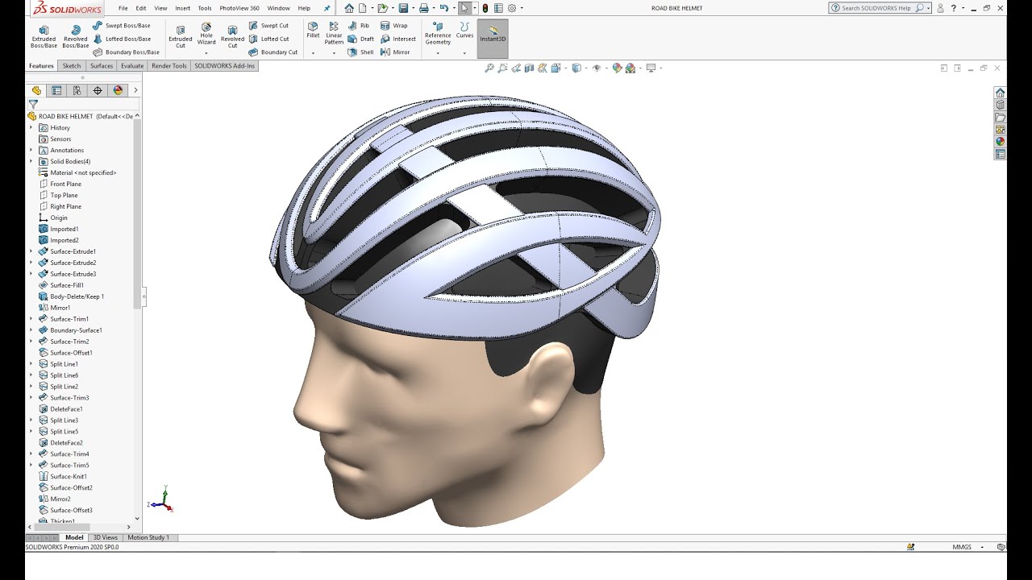Click the Section View icon
This screenshot has width=1032, height=580.
529,68
